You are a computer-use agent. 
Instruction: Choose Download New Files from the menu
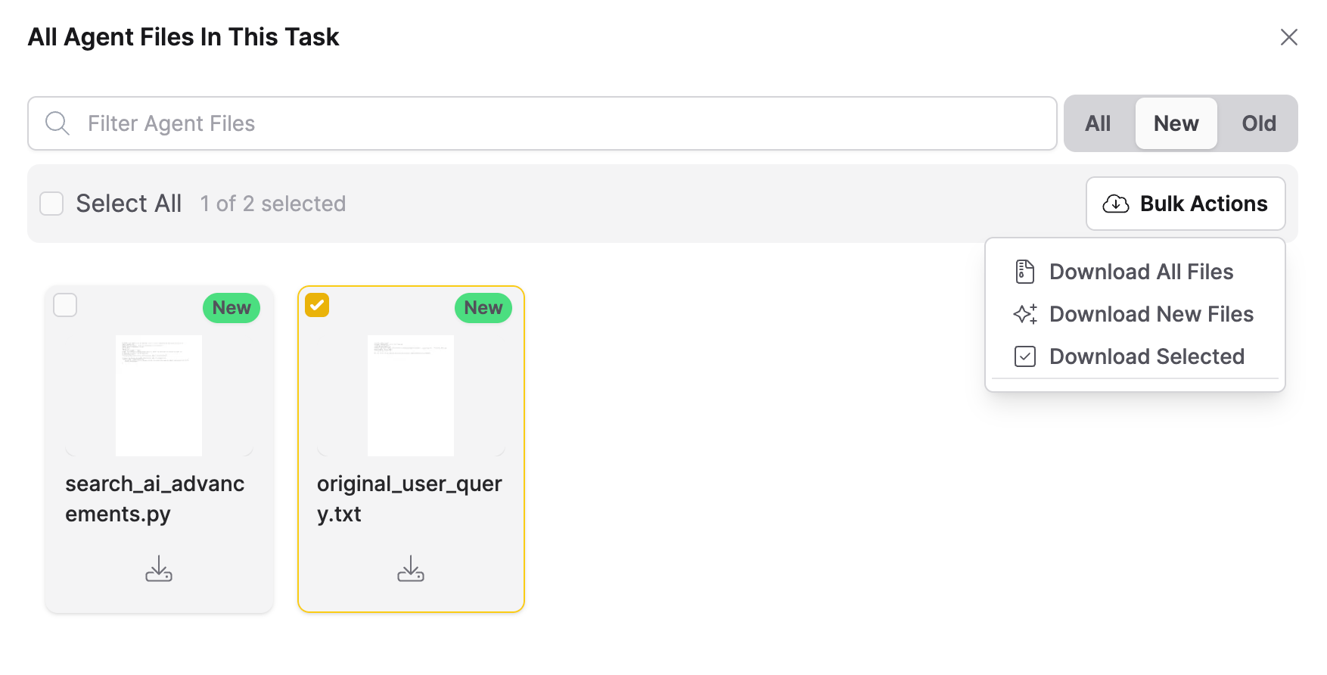[x=1151, y=314]
